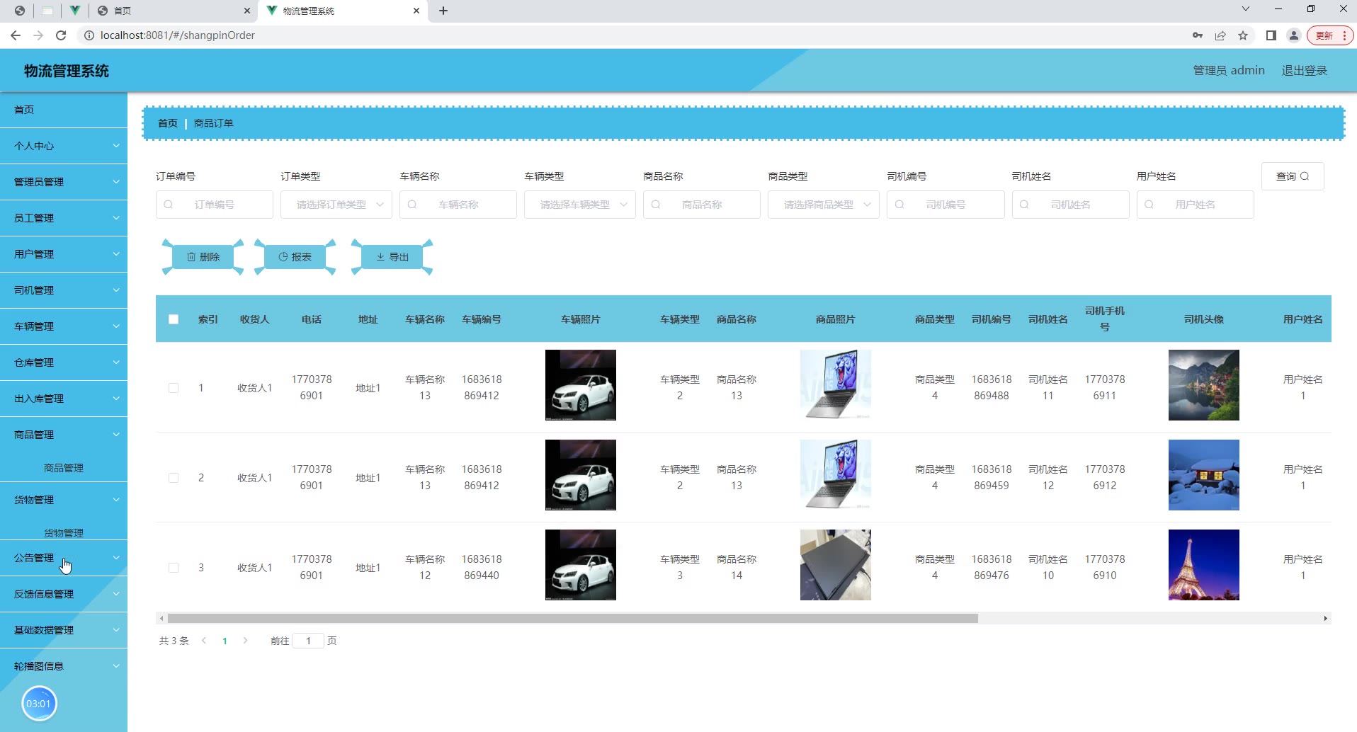Click the 导出 export button
This screenshot has height=732, width=1357.
pos(392,257)
